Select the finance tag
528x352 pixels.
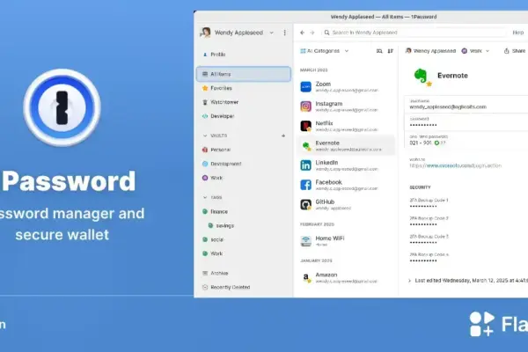pyautogui.click(x=215, y=211)
